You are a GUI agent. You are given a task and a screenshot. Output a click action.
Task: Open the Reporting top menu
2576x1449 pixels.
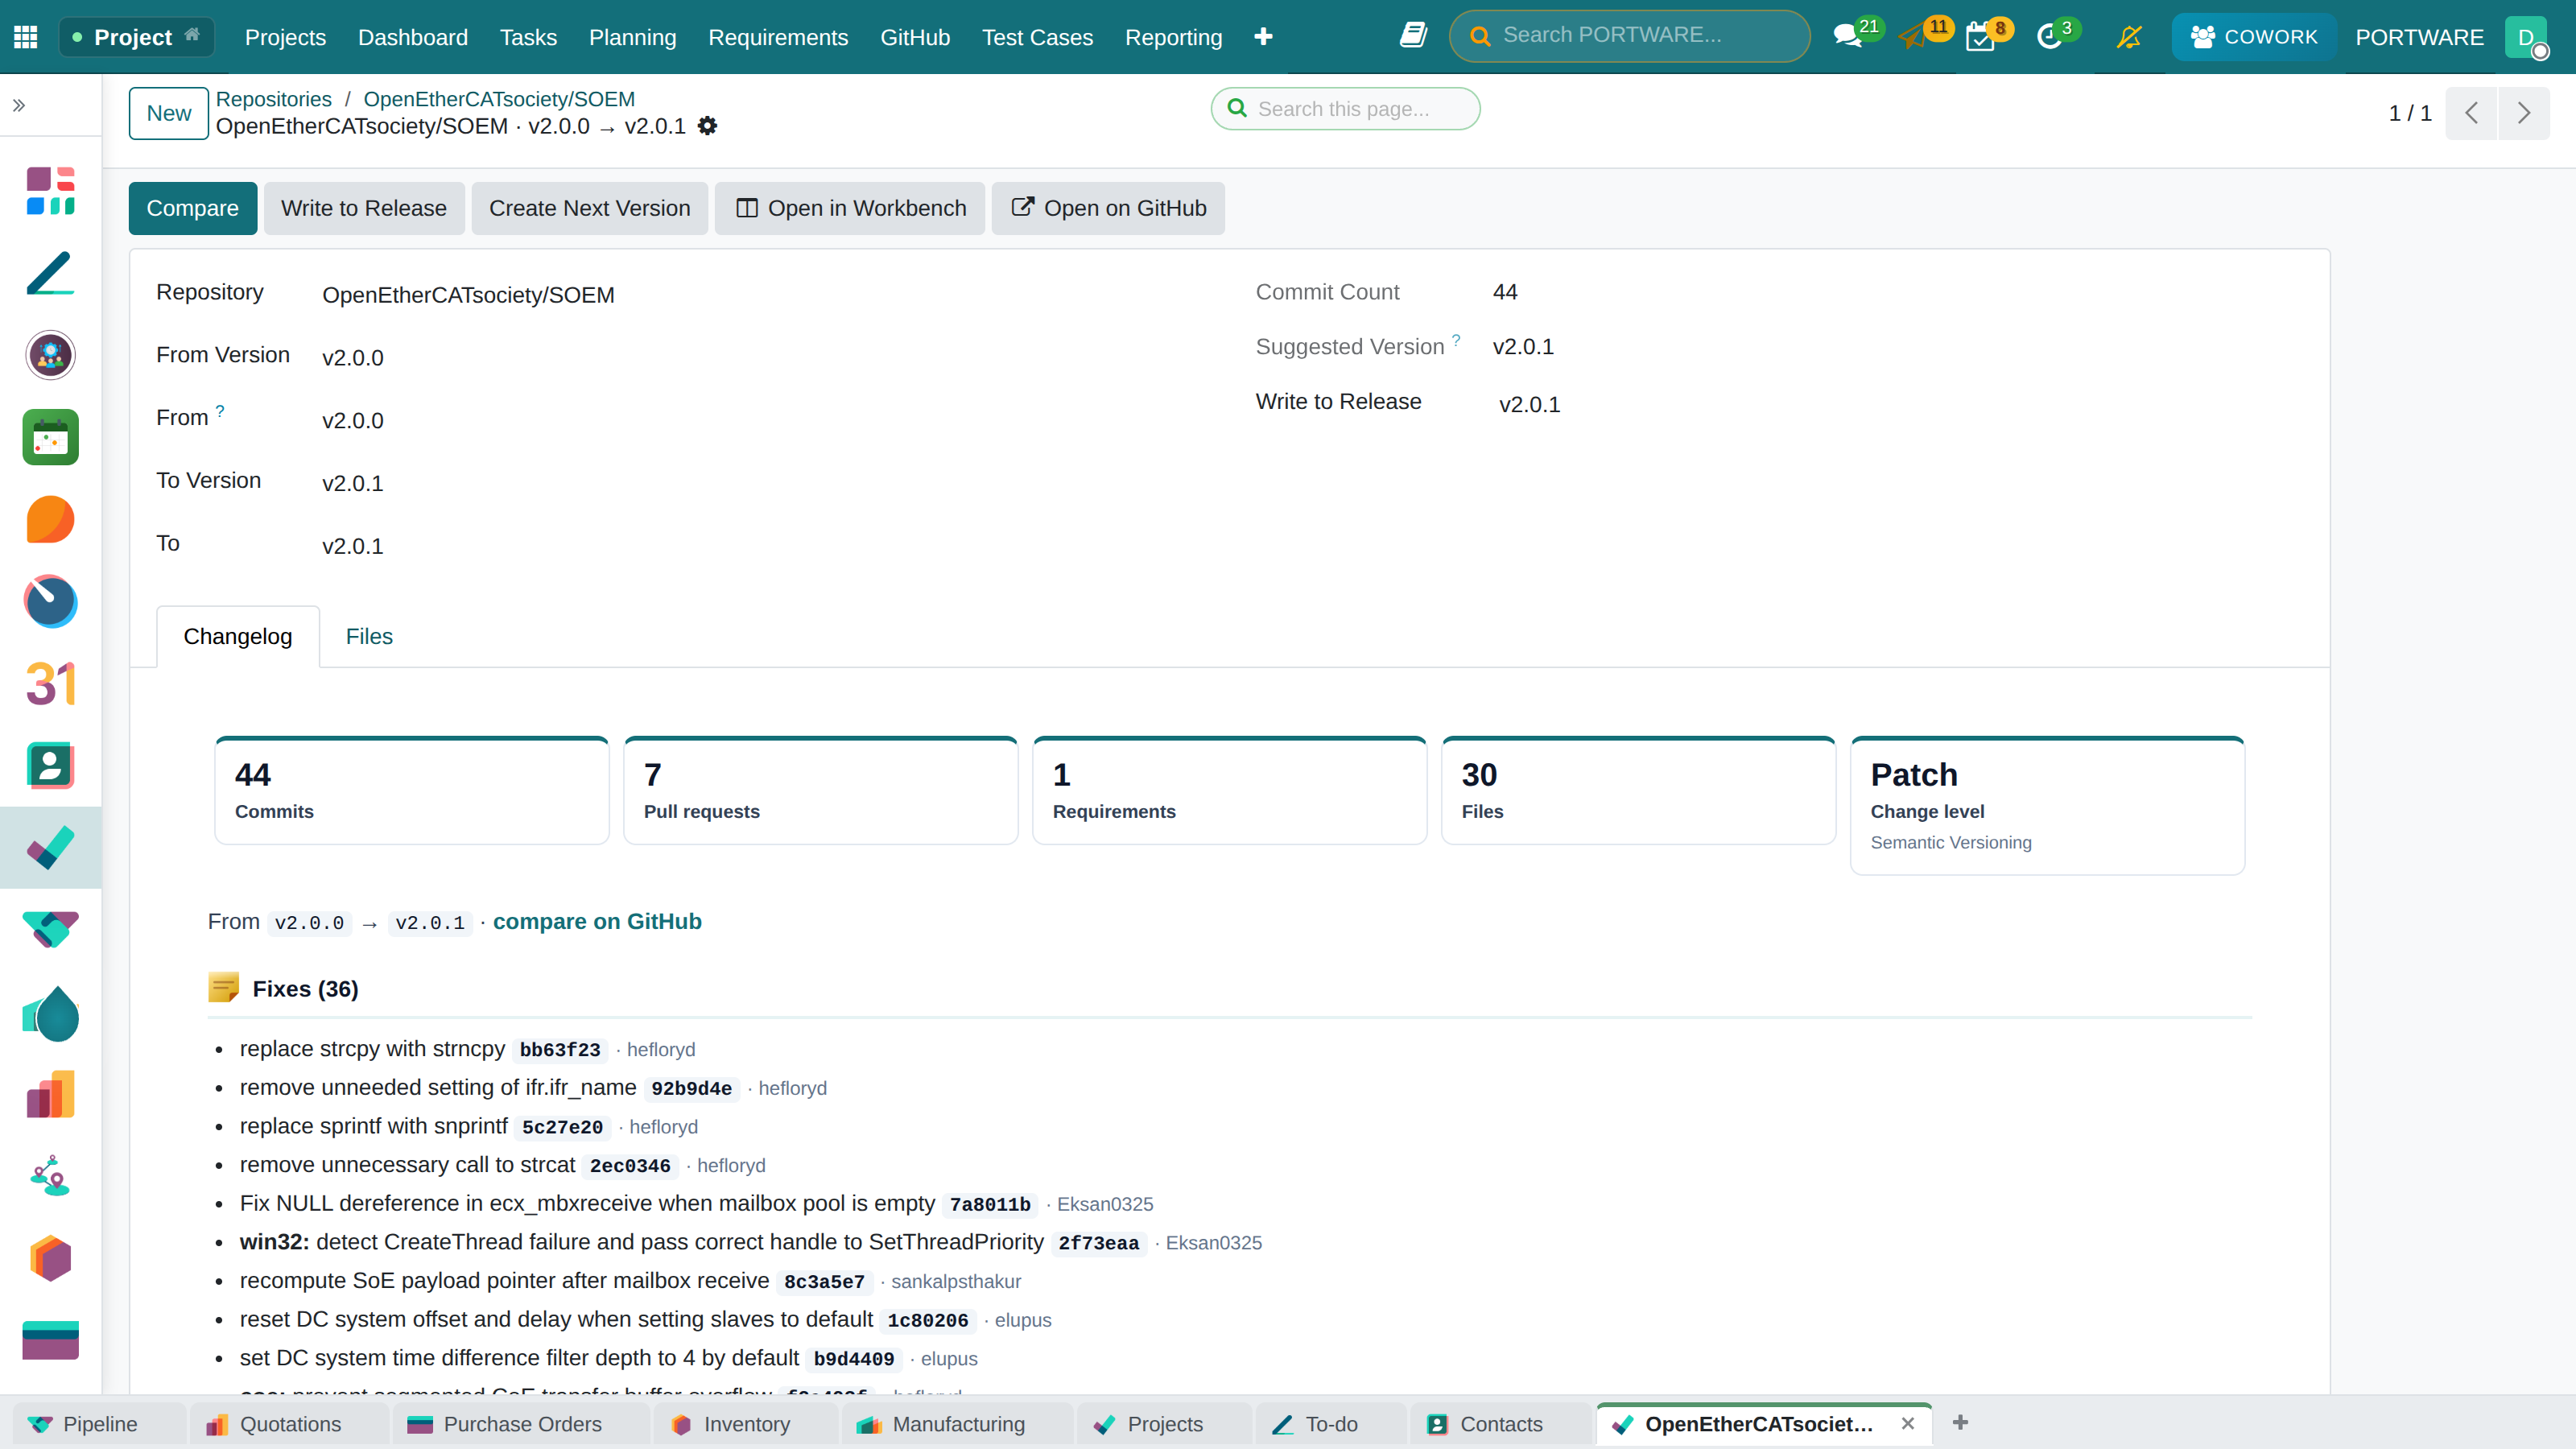[1173, 37]
